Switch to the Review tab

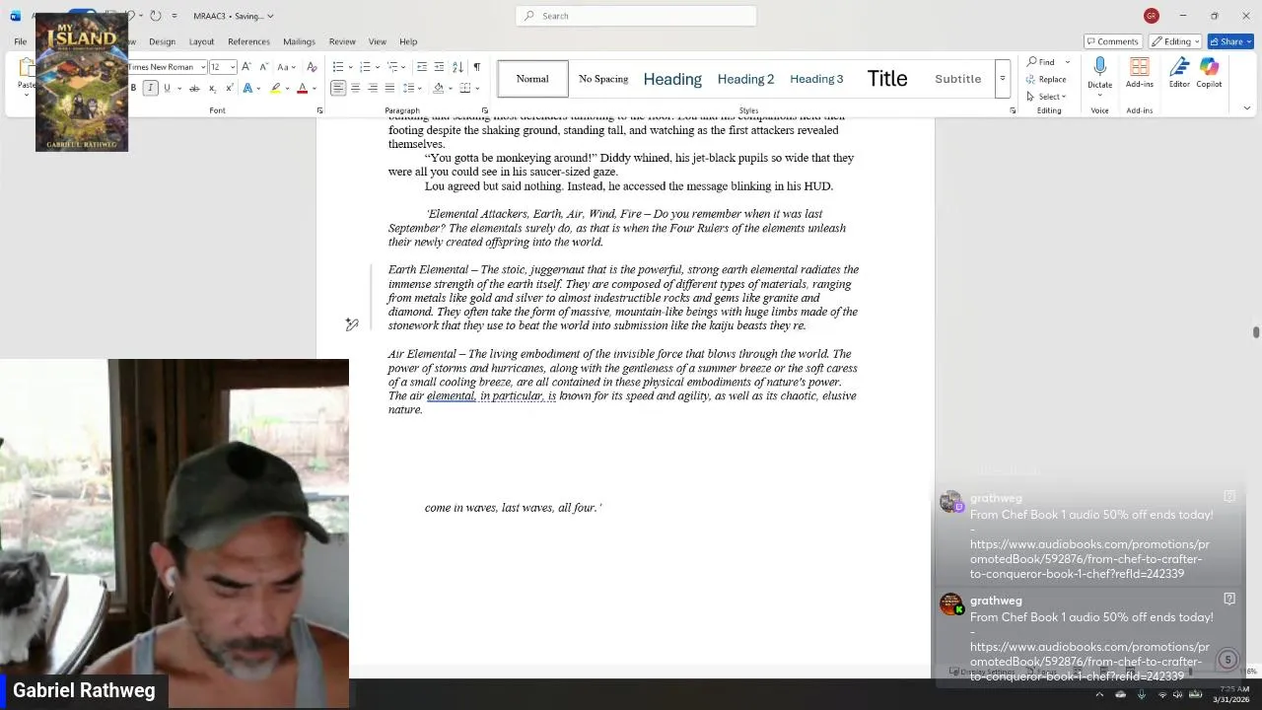tap(342, 41)
